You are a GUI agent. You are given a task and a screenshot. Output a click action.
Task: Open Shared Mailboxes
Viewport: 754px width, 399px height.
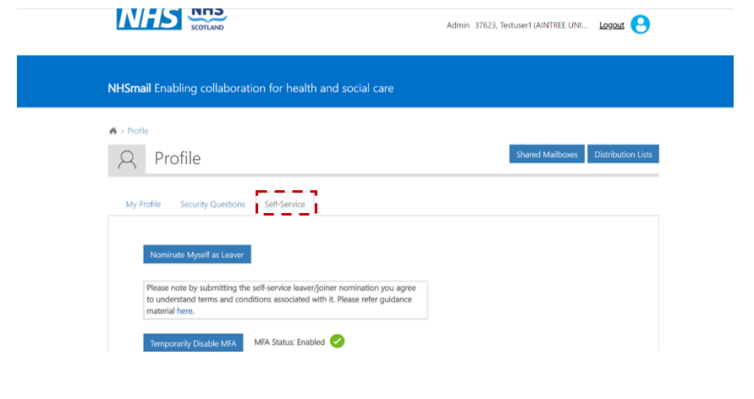click(x=547, y=154)
